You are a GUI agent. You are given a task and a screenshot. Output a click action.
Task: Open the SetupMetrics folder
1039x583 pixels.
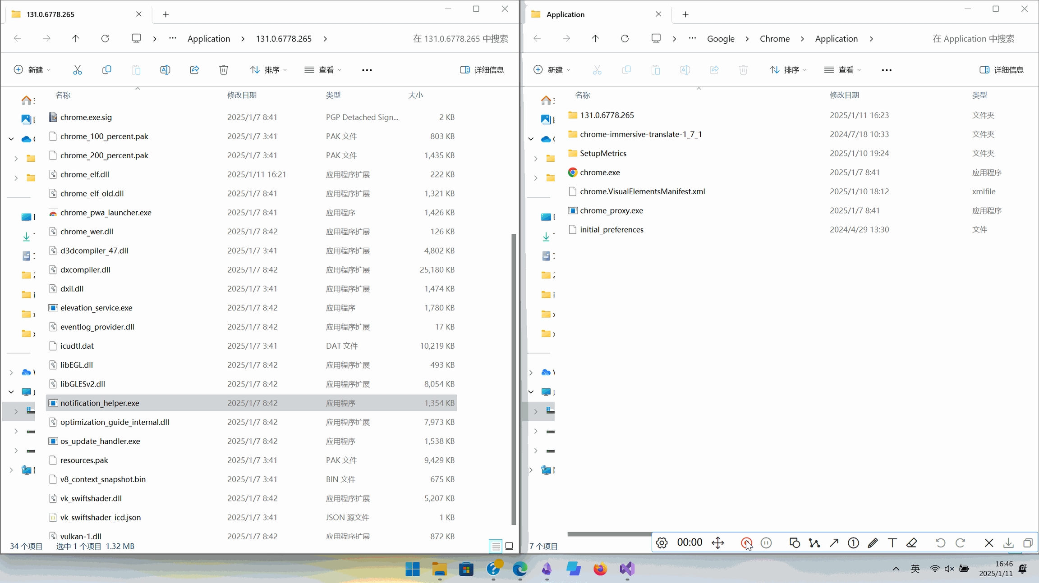point(603,153)
